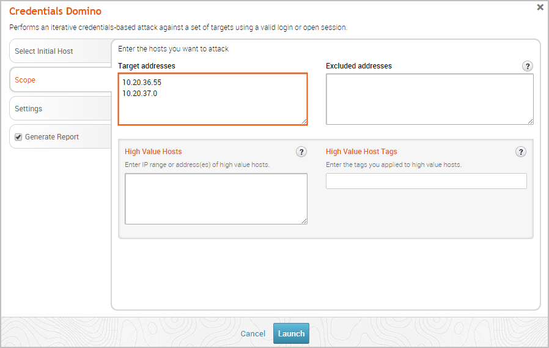The height and width of the screenshot is (348, 549).
Task: Click the High Value Hosts text area
Action: point(216,199)
